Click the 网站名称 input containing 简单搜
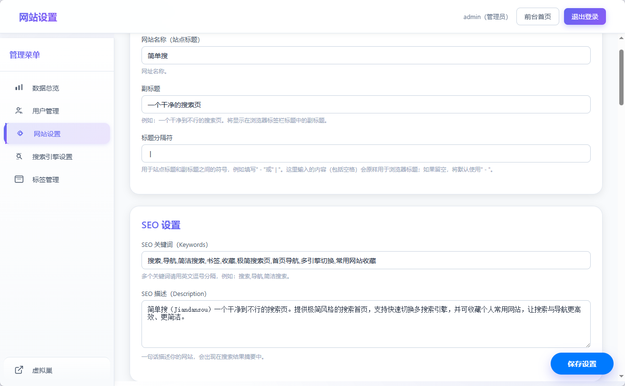This screenshot has height=386, width=625. (366, 55)
